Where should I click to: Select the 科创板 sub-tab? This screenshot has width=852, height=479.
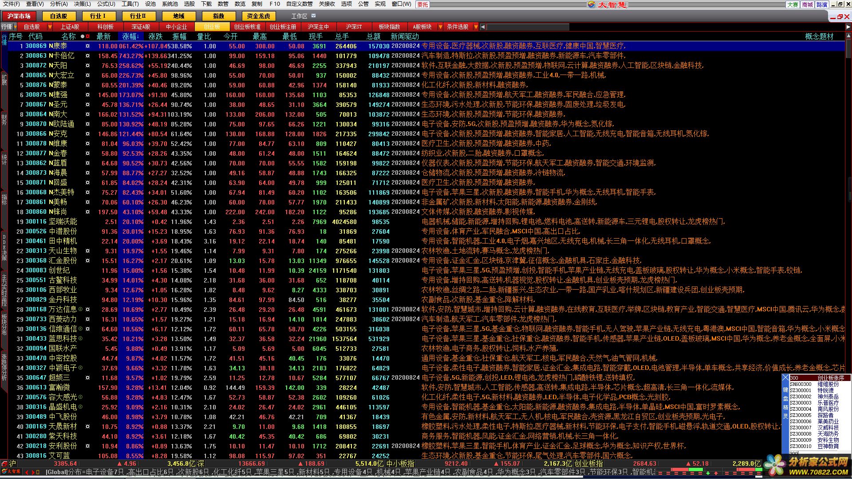click(106, 27)
